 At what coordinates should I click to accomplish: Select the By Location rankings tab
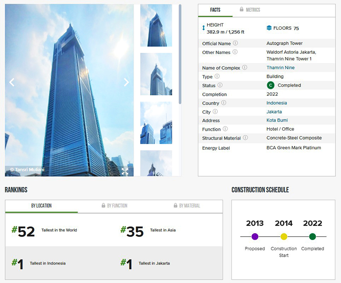click(x=41, y=206)
